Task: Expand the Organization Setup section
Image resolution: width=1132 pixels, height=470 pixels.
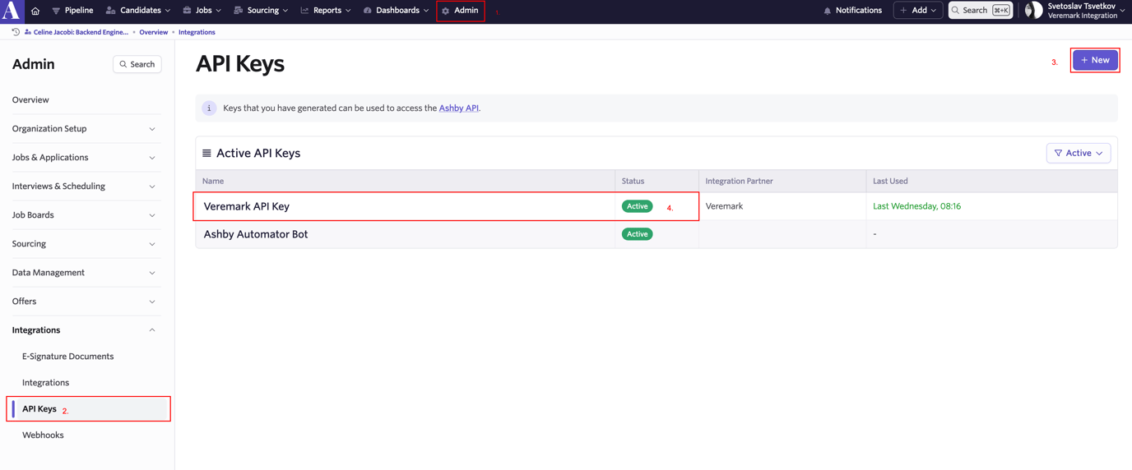Action: point(84,128)
